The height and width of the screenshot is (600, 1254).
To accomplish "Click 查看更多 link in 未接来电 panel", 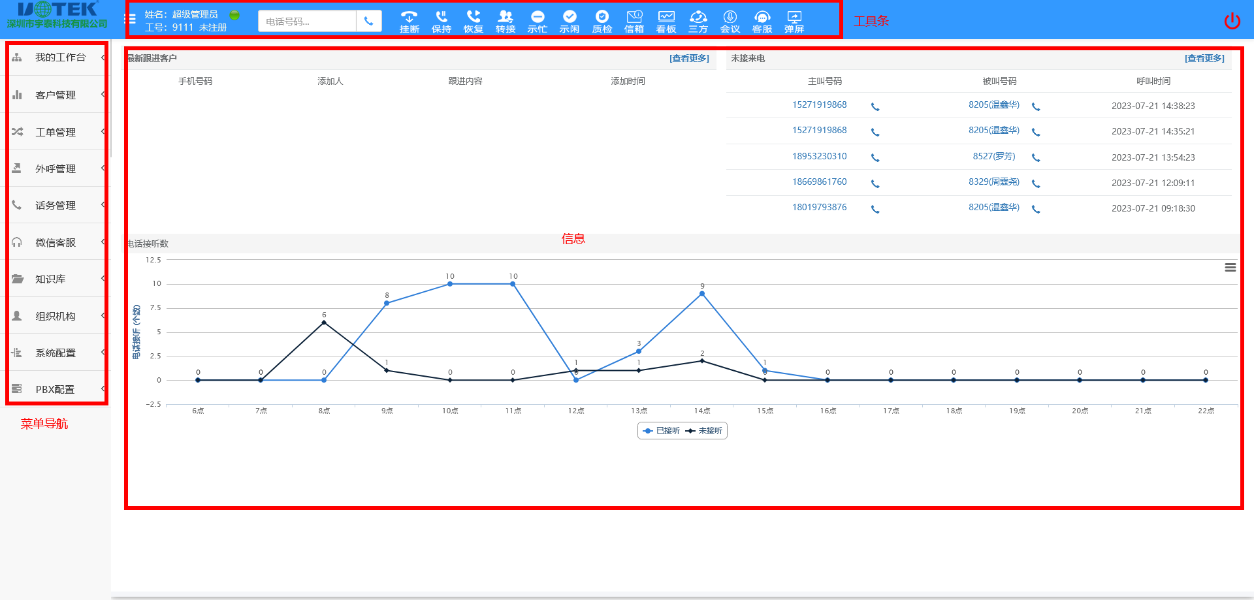I will (1204, 59).
